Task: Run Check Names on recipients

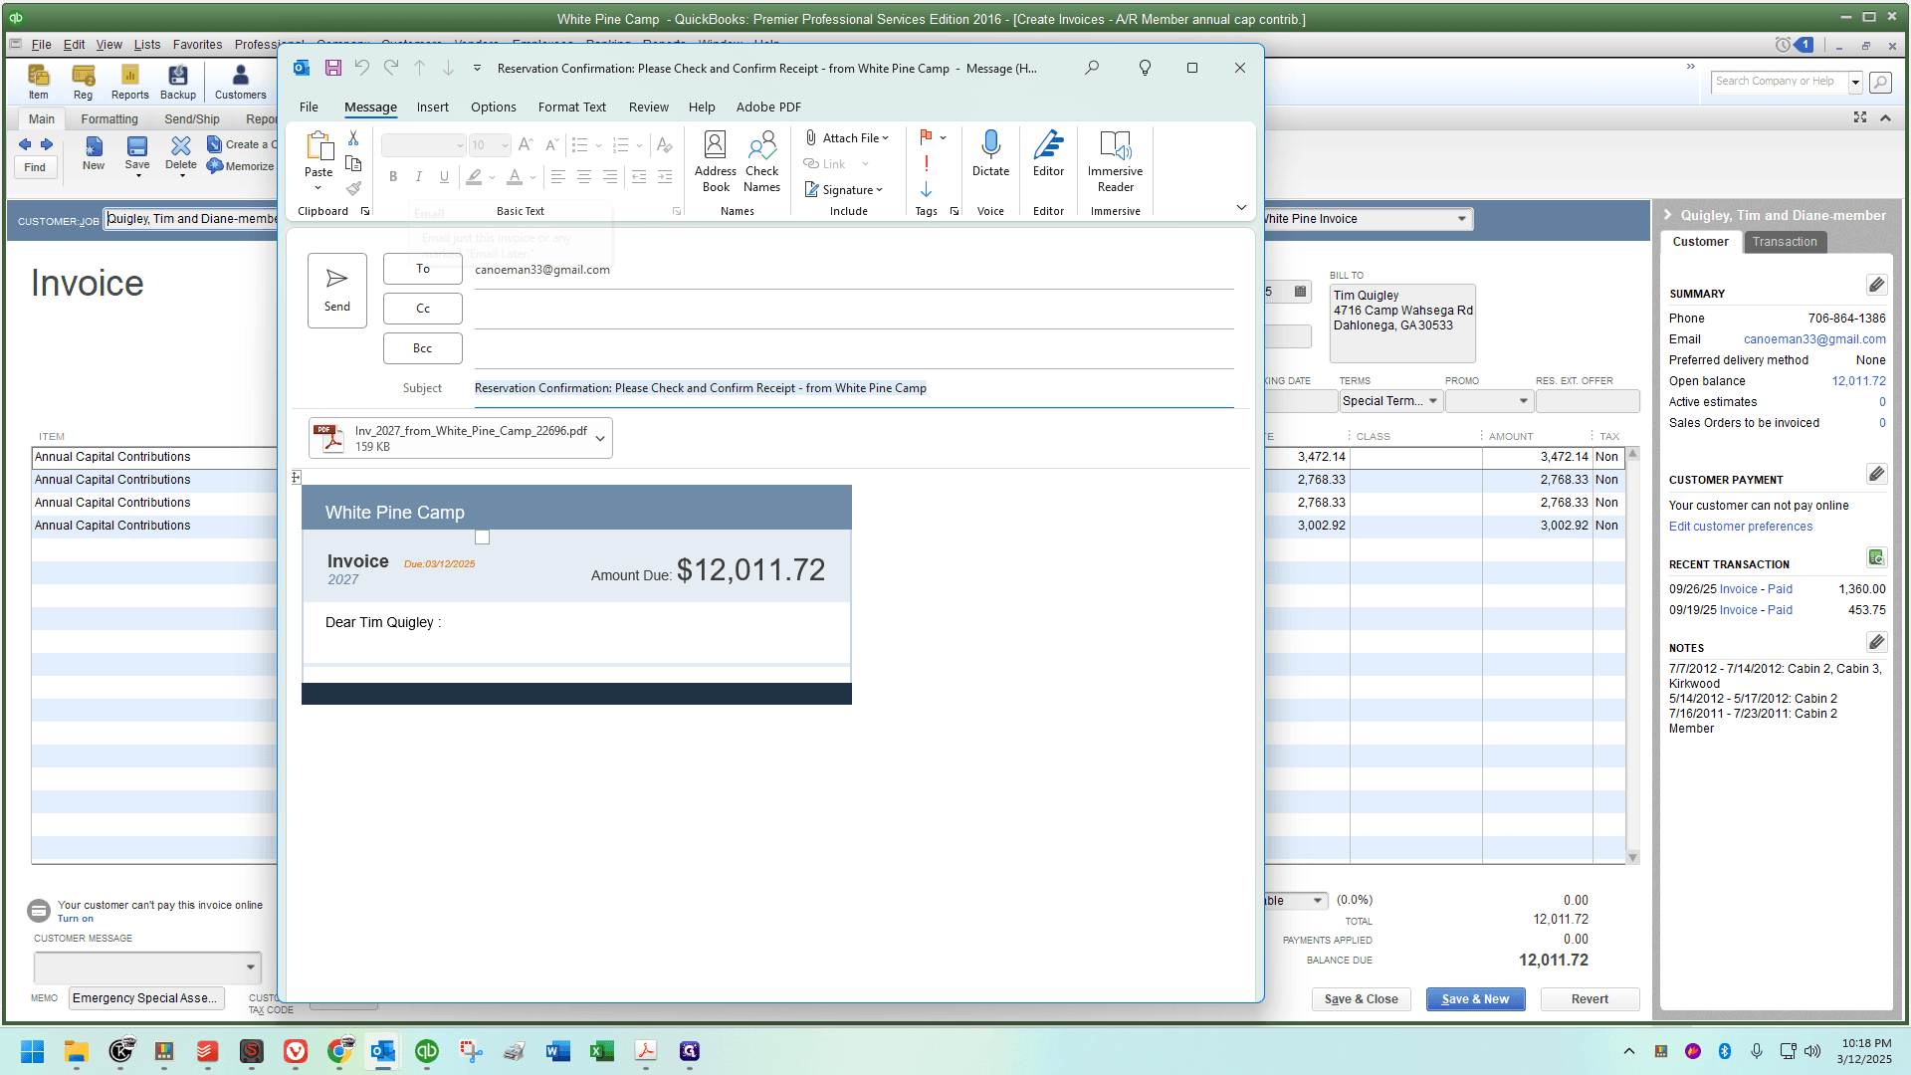Action: tap(762, 162)
